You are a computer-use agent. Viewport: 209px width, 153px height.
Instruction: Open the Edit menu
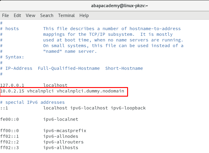(x=17, y=16)
